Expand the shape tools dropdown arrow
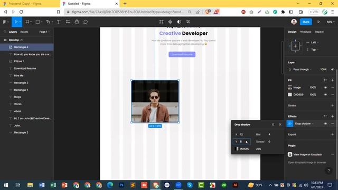The height and width of the screenshot is (190, 338). pyautogui.click(x=42, y=22)
